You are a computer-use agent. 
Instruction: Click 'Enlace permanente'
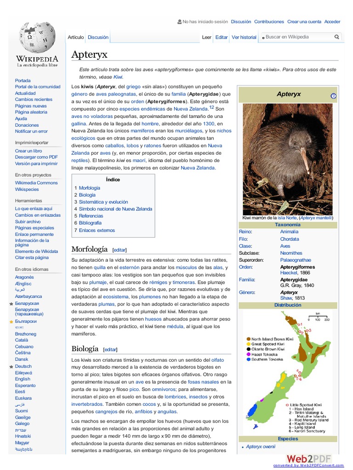point(34,235)
